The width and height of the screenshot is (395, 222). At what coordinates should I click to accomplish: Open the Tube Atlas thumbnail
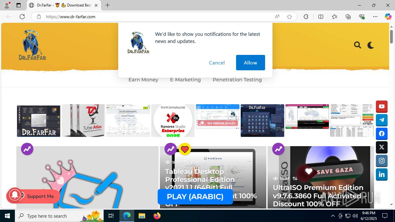(x=83, y=120)
